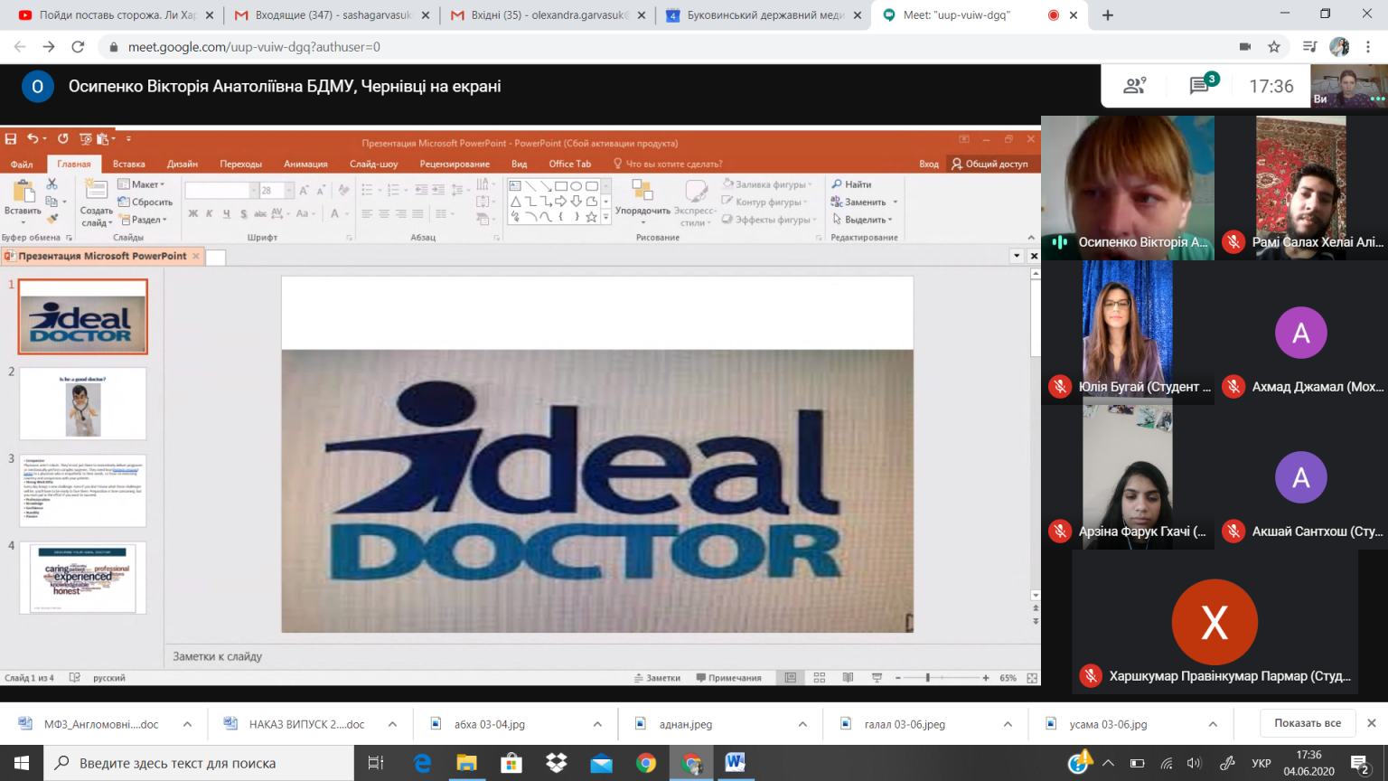Viewport: 1388px width, 781px height.
Task: Toggle Заметки notes pane in status bar
Action: (x=658, y=678)
